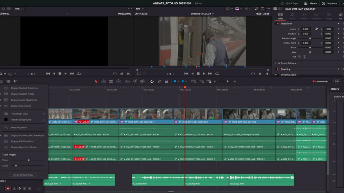The height and width of the screenshot is (193, 344).
Task: Click the Video track height slider handle
Action: [x=29, y=160]
